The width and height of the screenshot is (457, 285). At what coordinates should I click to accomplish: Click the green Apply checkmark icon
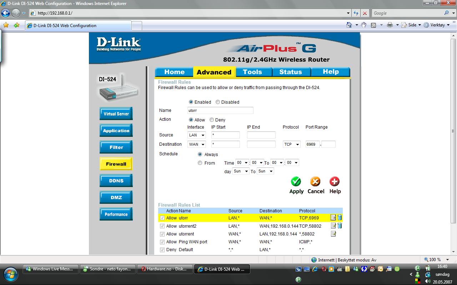click(296, 182)
